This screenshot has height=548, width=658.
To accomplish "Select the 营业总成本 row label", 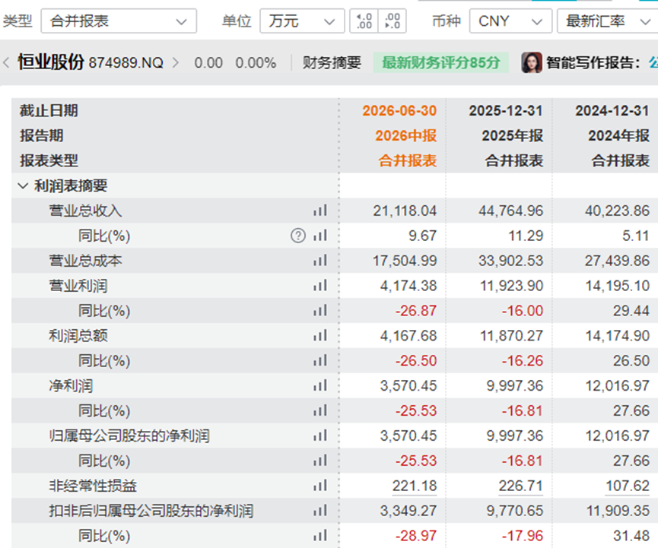I will click(86, 261).
